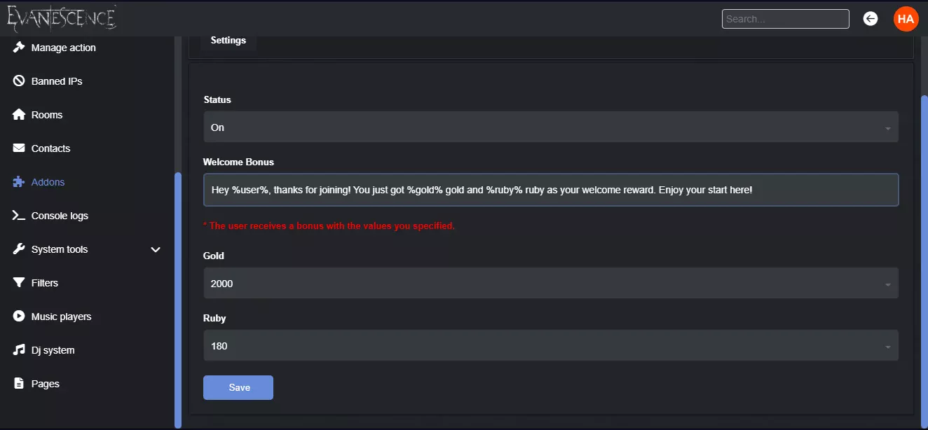928x430 pixels.
Task: Switch to the Settings tab
Action: (x=228, y=41)
